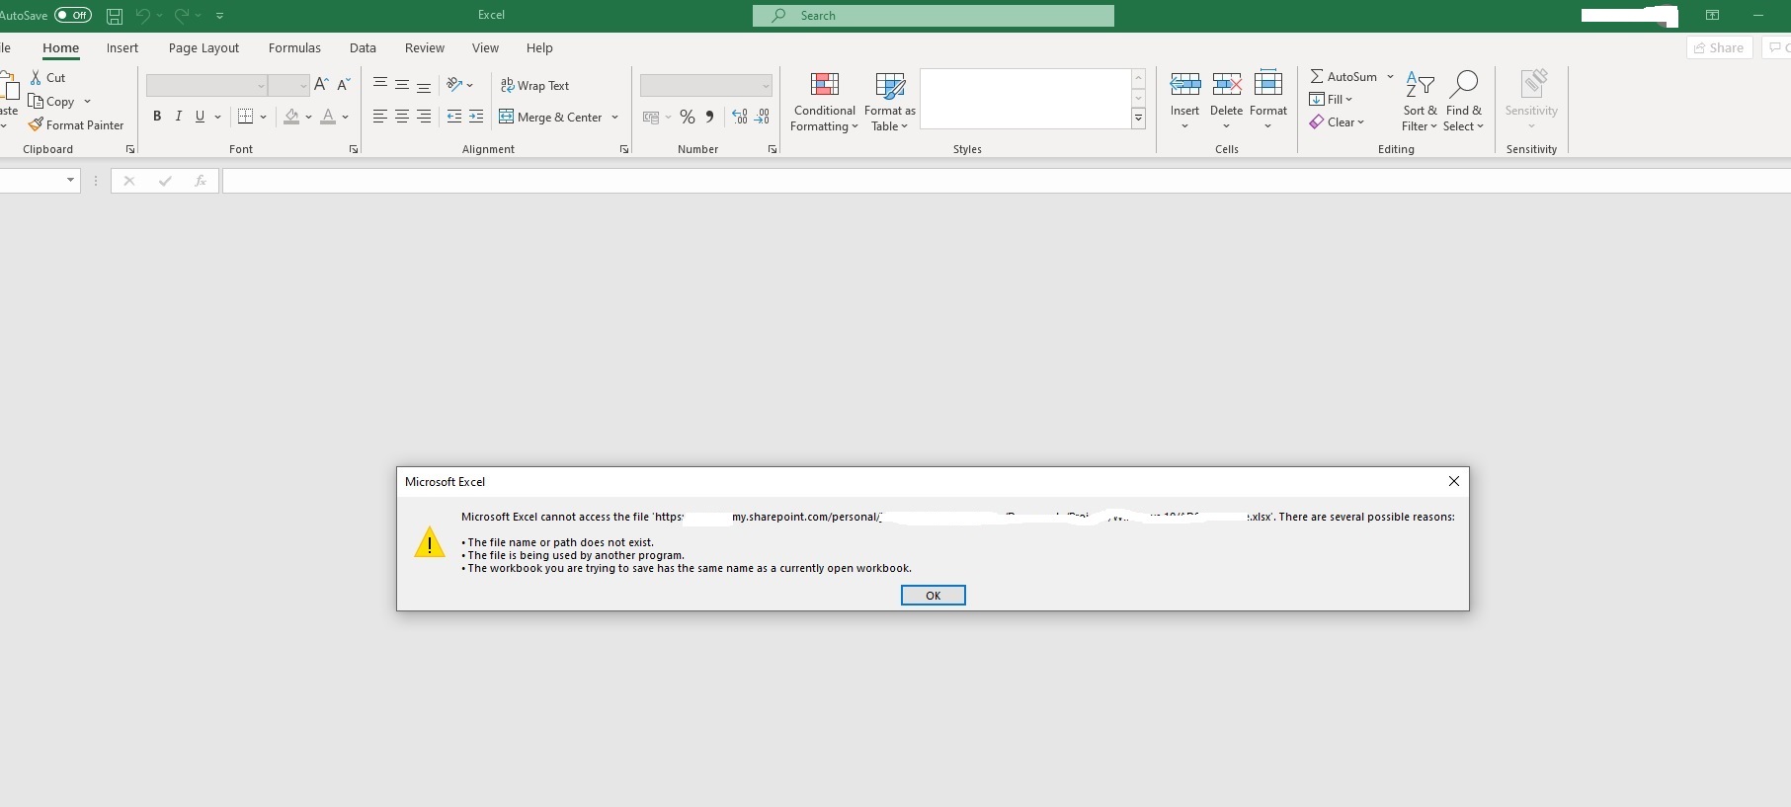Screen dimensions: 1791x807
Task: Toggle the AutoSave switch
Action: (73, 15)
